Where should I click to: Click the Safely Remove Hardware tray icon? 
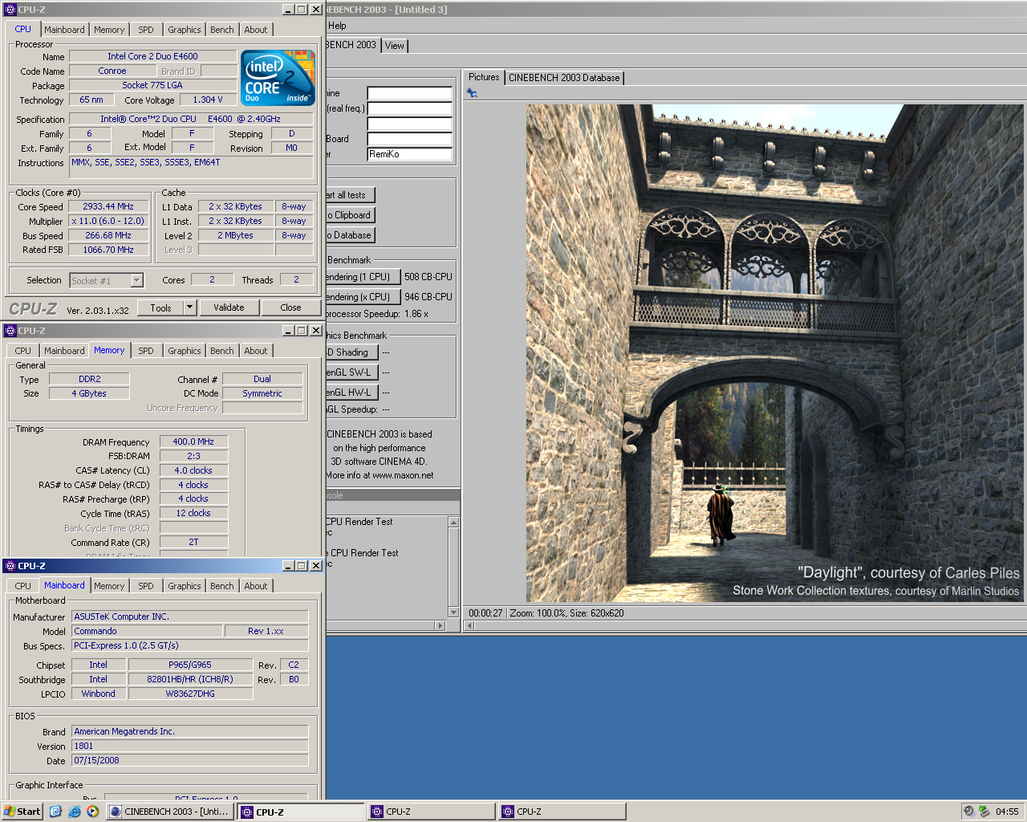984,812
